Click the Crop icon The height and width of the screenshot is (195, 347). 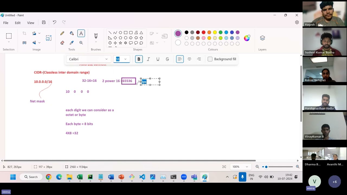click(x=24, y=33)
